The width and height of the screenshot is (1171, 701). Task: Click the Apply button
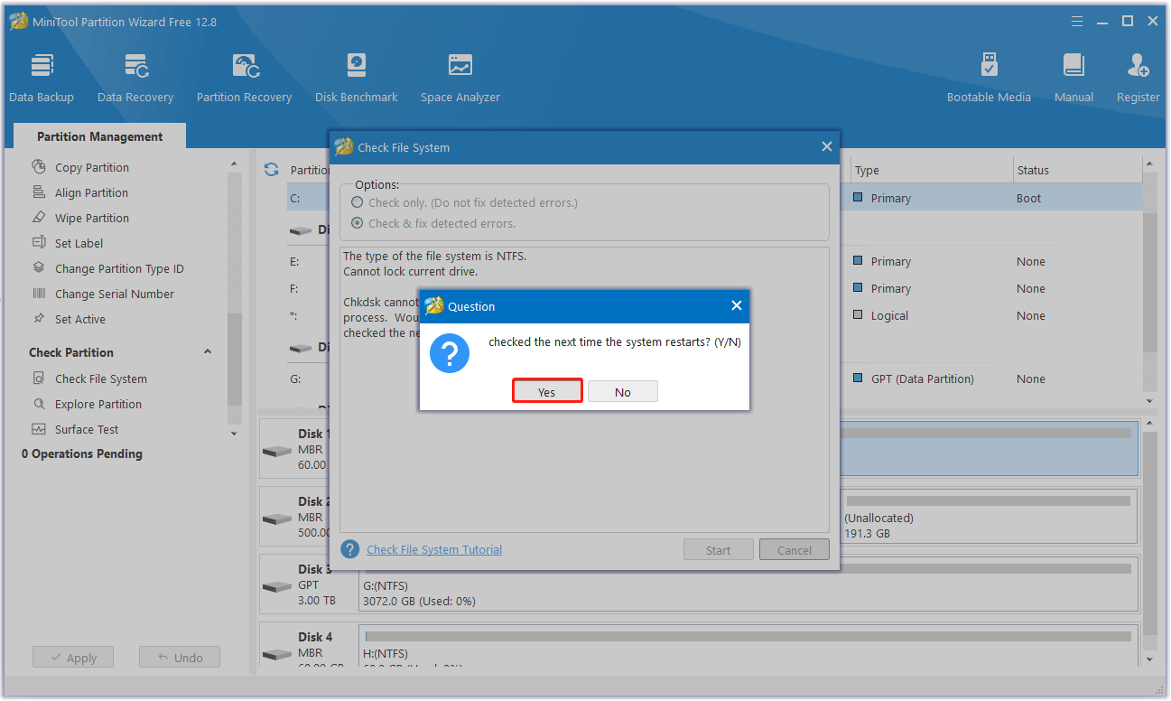click(73, 658)
